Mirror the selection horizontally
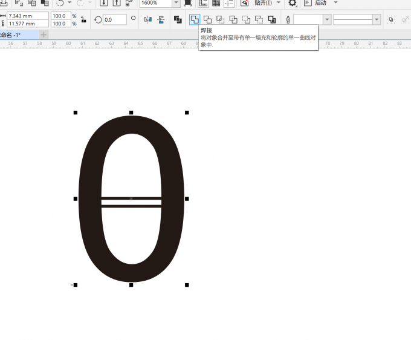 click(x=148, y=20)
